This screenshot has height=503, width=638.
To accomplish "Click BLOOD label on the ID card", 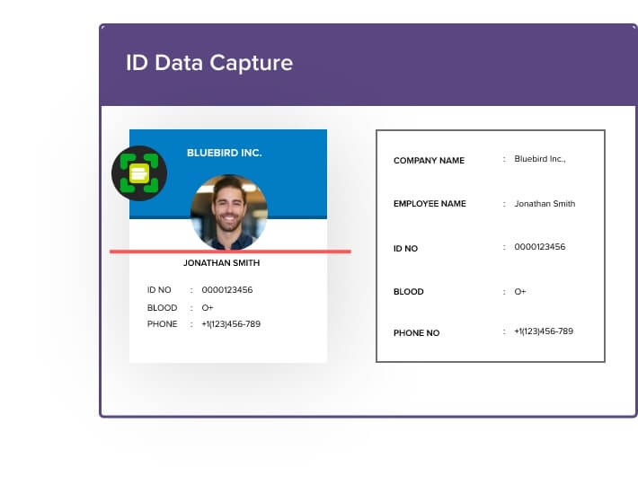I will [162, 308].
